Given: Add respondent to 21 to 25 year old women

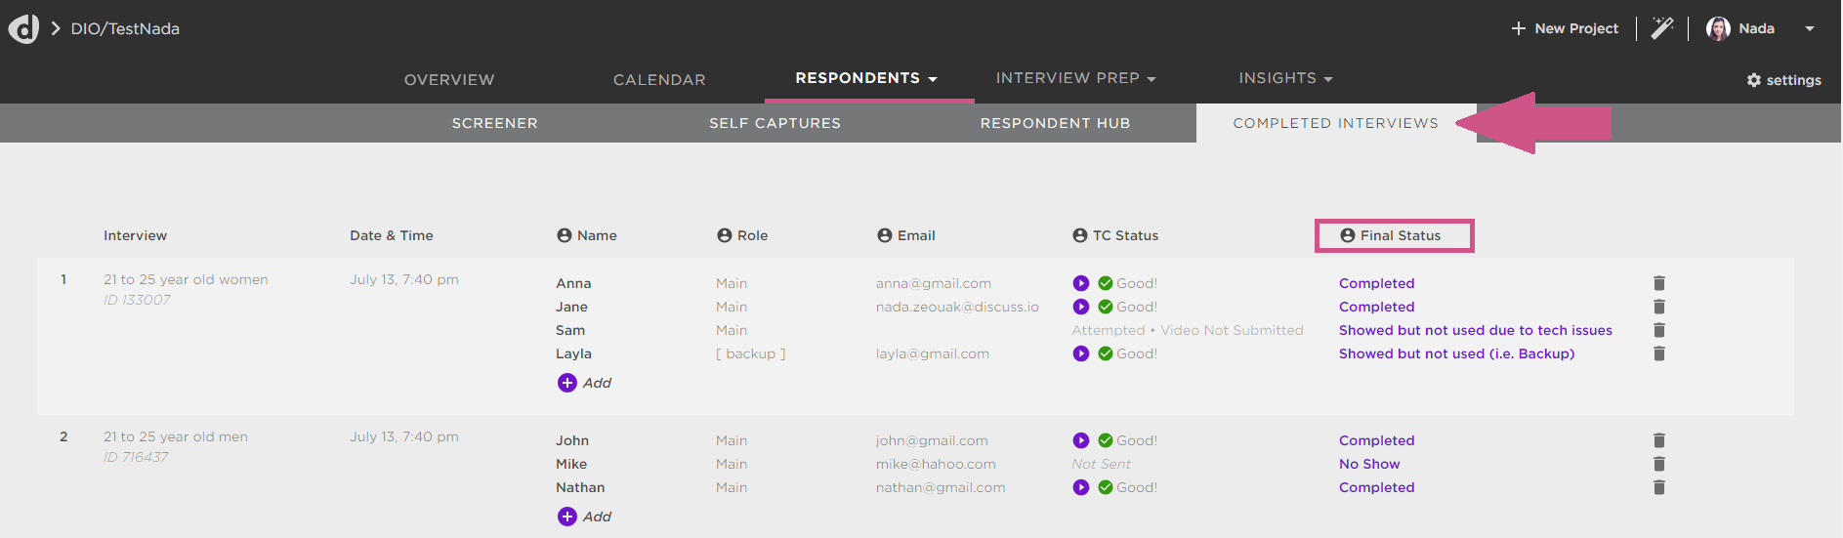Looking at the screenshot, I should click(x=584, y=383).
